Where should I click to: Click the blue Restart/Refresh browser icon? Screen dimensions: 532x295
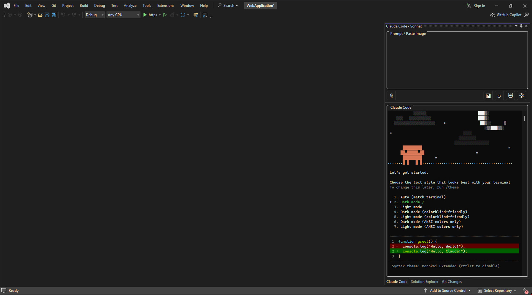[x=183, y=15]
